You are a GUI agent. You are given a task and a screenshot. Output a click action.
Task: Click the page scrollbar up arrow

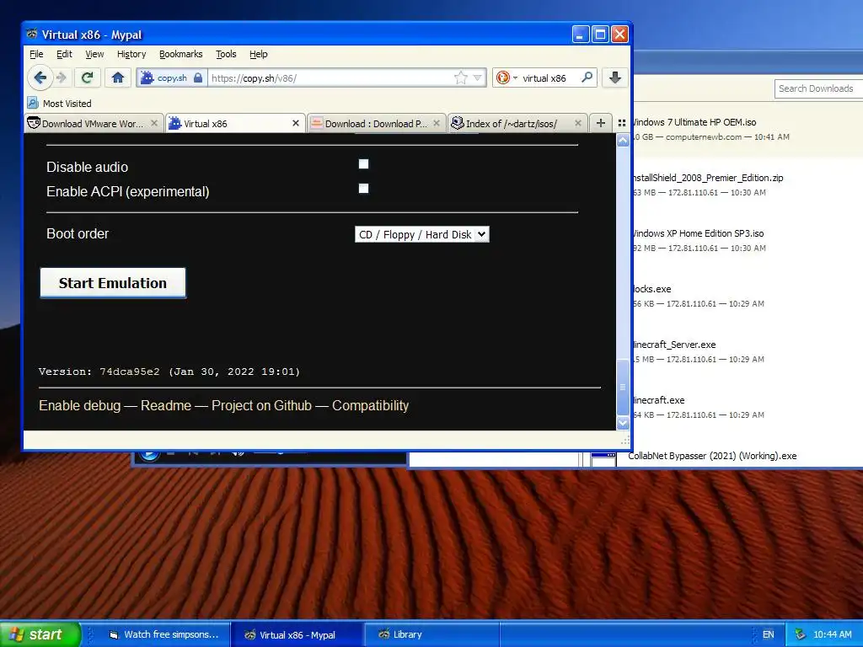tap(623, 141)
